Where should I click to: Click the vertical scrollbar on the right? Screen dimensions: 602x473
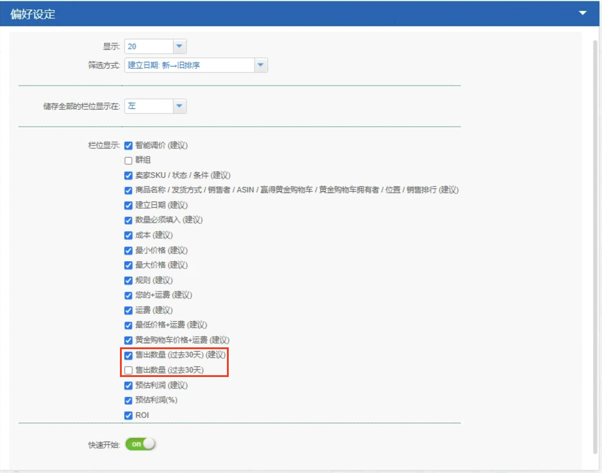click(x=596, y=246)
